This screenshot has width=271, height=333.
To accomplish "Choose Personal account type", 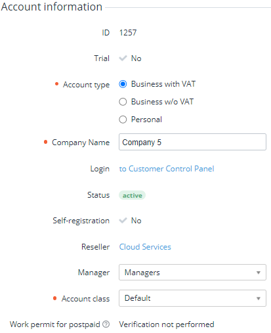I will (123, 120).
